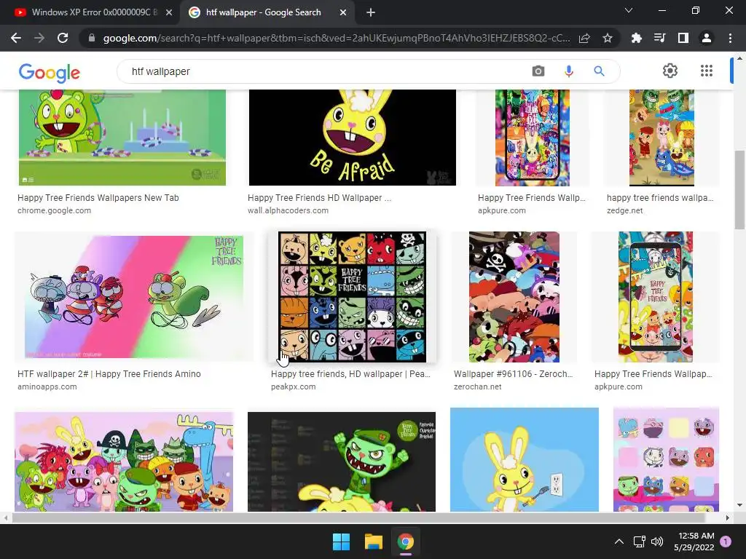Open Happy Tree Friends Wallpapers New Tab link
Image resolution: width=746 pixels, height=559 pixels.
pos(98,198)
